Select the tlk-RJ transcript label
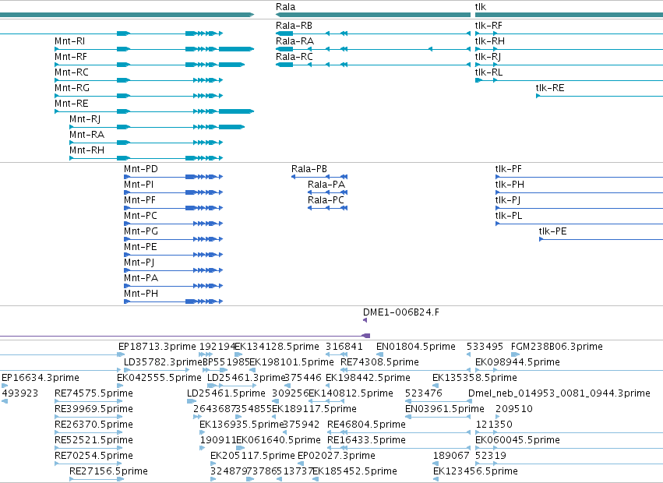 488,57
